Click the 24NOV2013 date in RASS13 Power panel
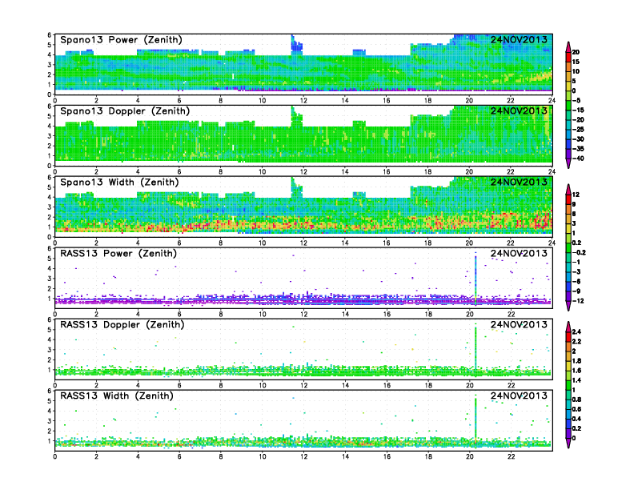Image resolution: width=634 pixels, height=490 pixels. [x=519, y=254]
